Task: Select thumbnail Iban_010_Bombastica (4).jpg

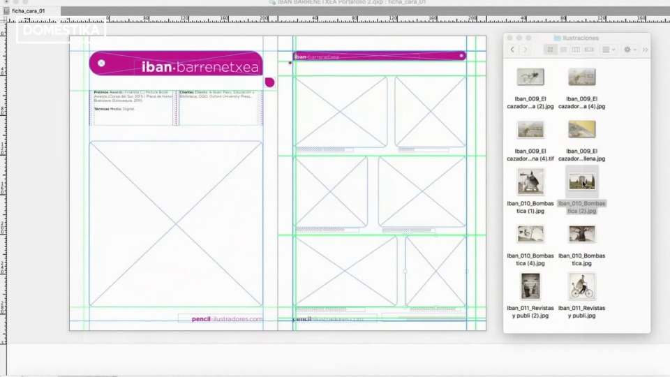Action: click(530, 235)
